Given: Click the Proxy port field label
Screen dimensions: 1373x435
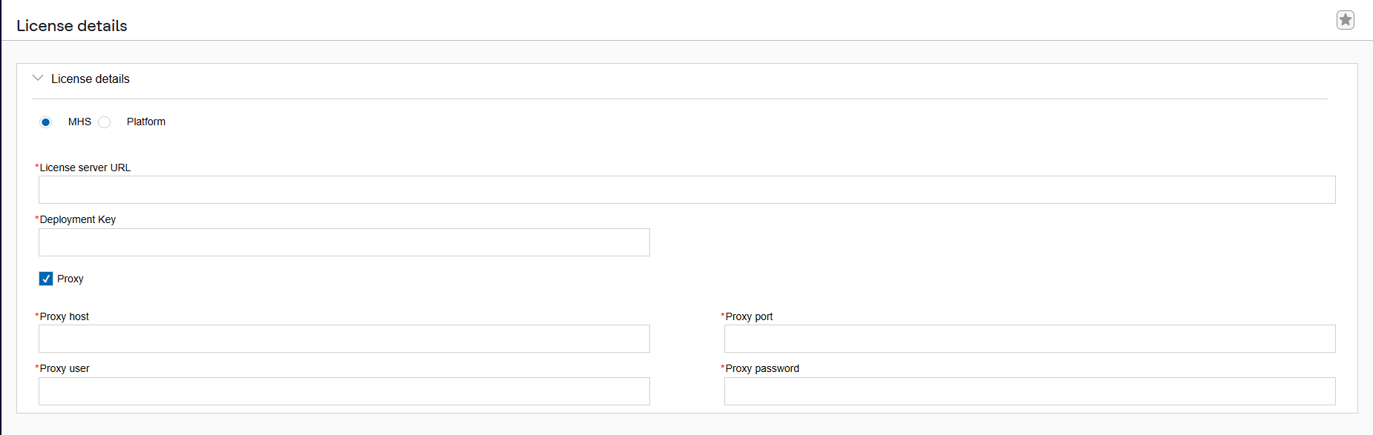Looking at the screenshot, I should [x=749, y=316].
